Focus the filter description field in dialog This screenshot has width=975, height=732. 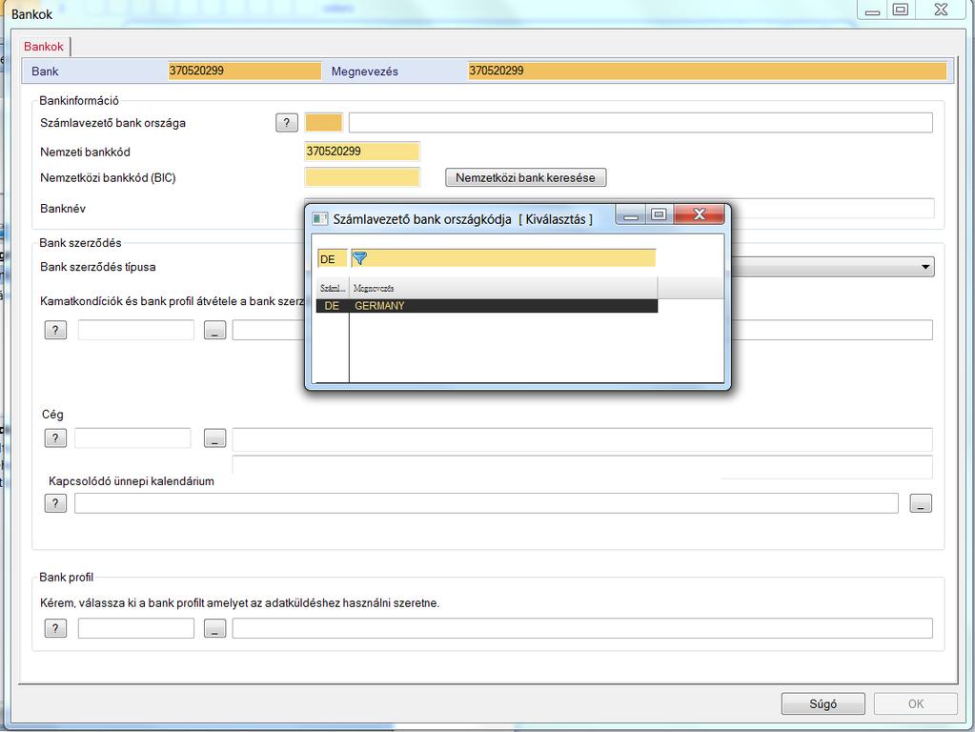point(503,258)
